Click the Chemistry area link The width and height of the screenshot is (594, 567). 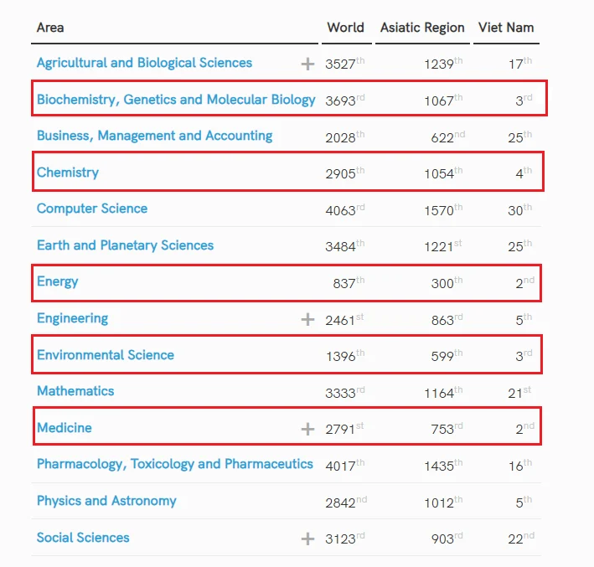[x=68, y=173]
